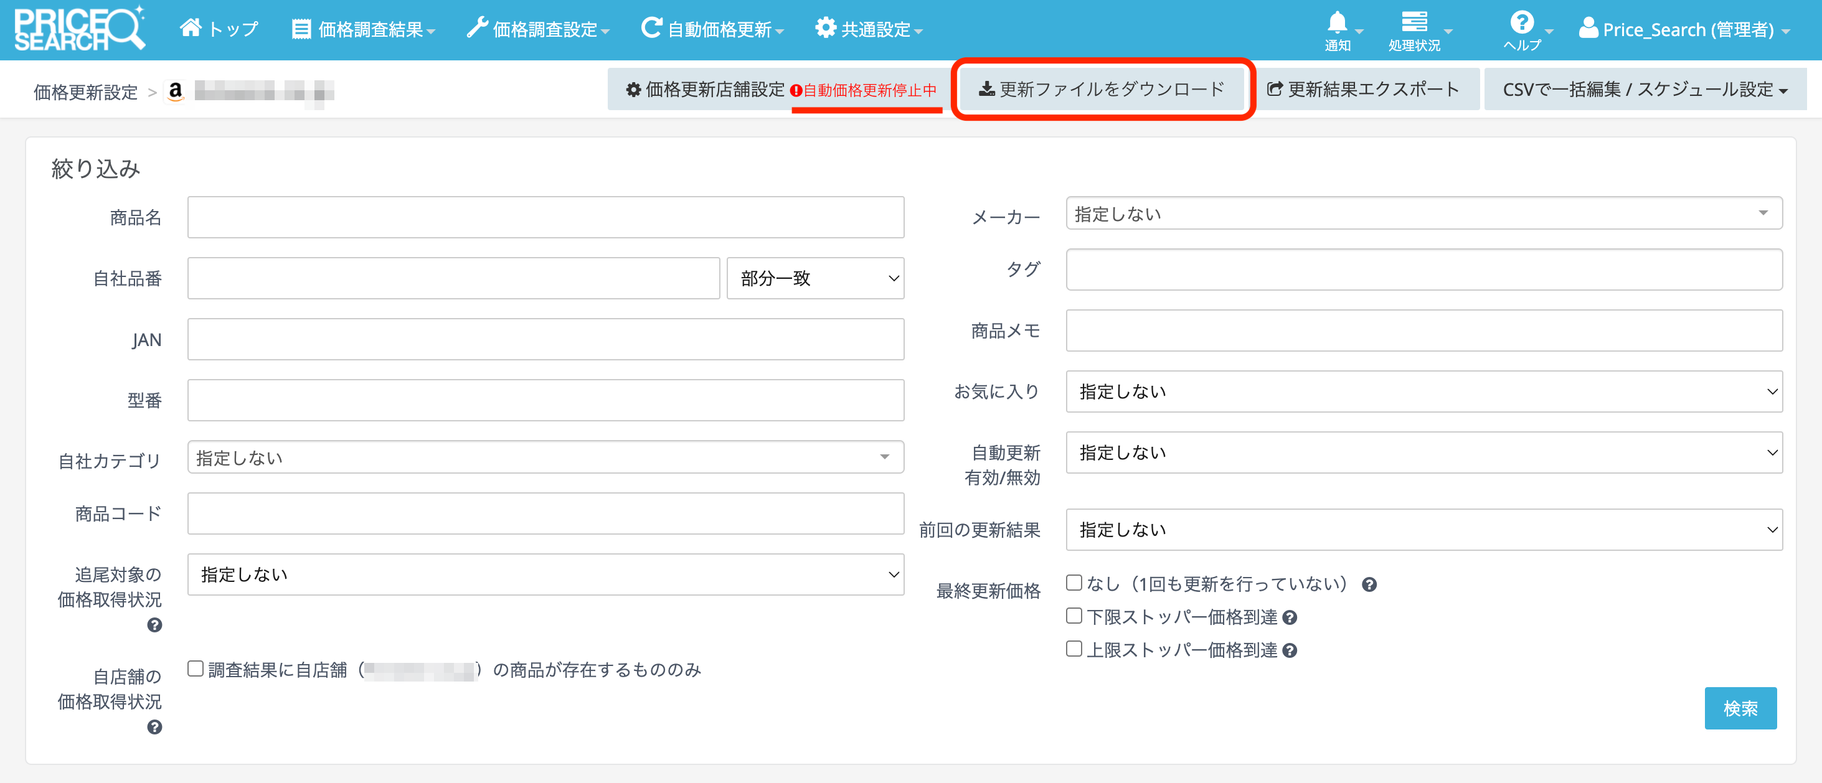
Task: Click help icon beside 上限ストッパー価格到達
Action: coord(1290,650)
